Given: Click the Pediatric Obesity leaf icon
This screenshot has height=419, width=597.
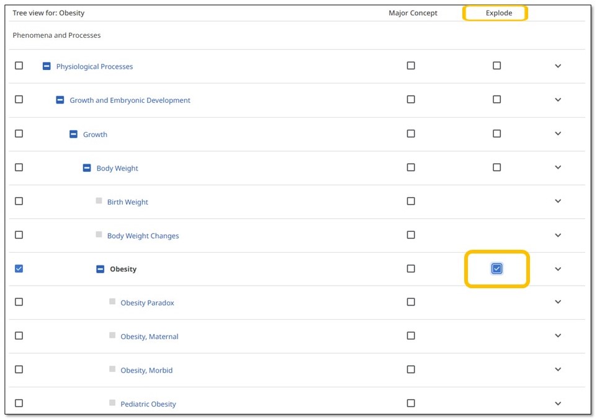Looking at the screenshot, I should tap(112, 403).
